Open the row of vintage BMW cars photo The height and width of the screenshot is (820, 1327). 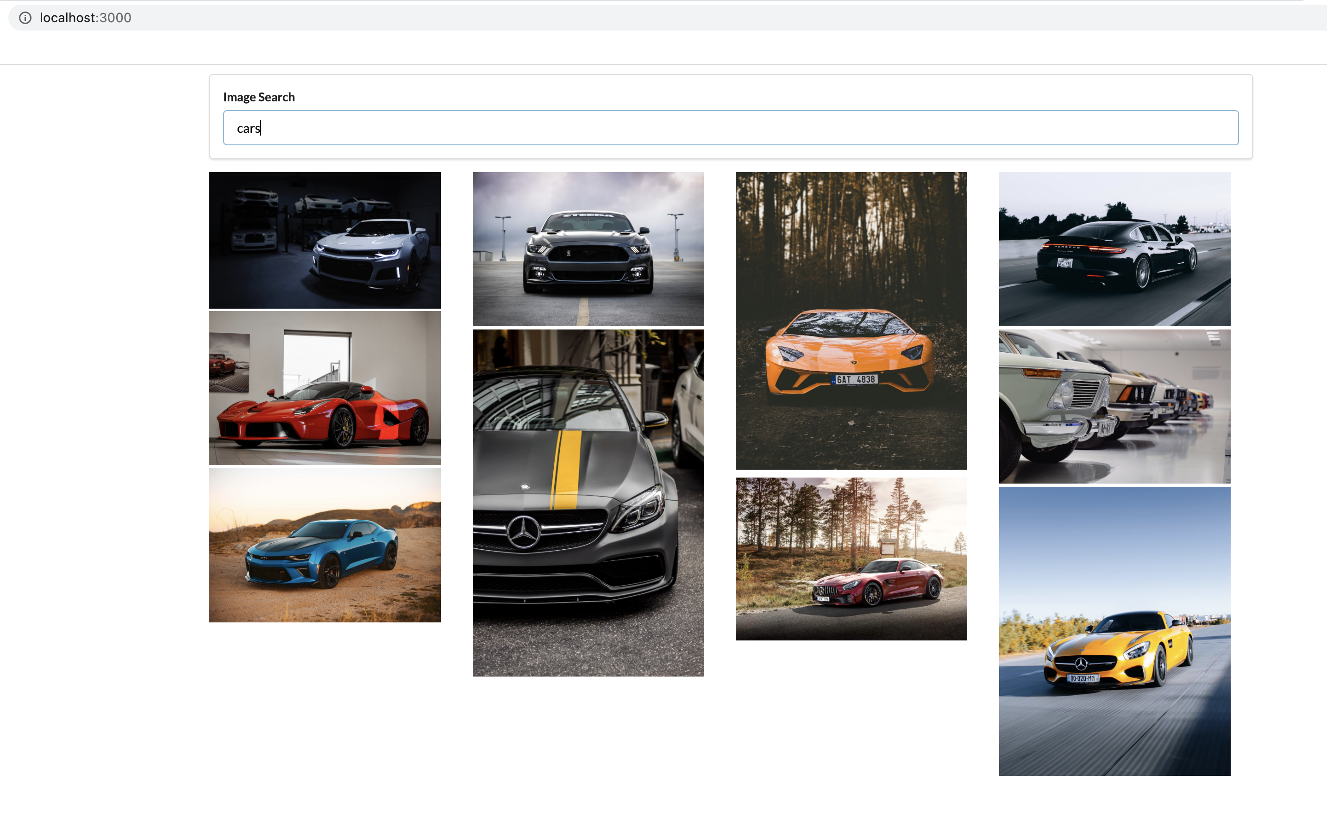pyautogui.click(x=1114, y=406)
